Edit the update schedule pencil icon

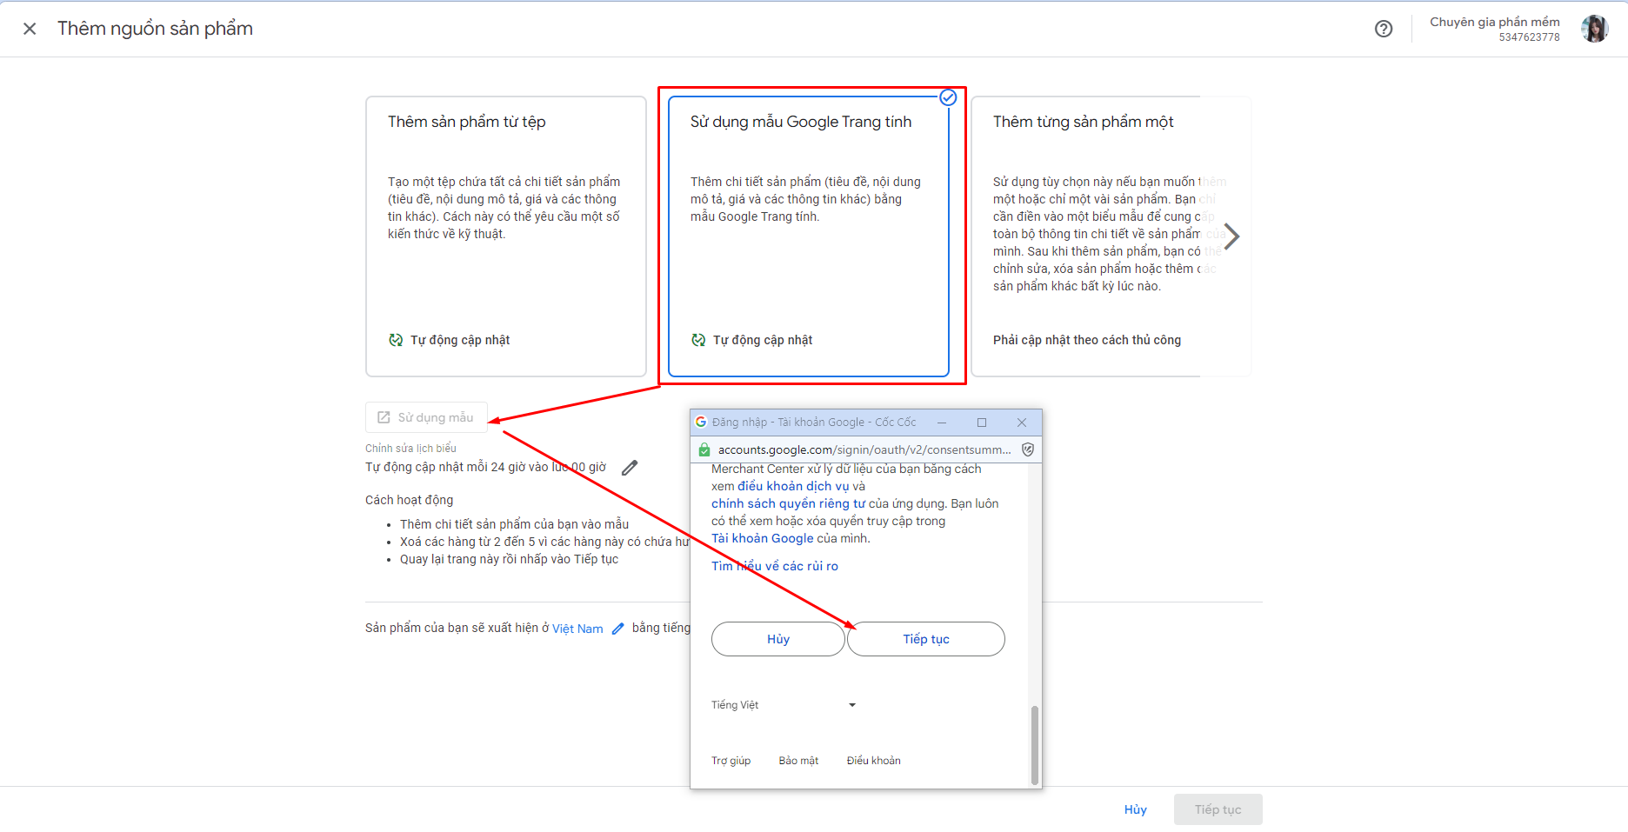pos(630,468)
